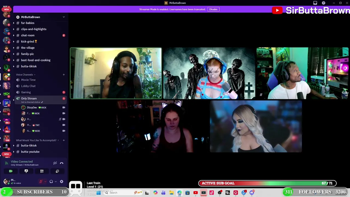
Task: Focus the zombie-background Chucky costume video tile
Action: tap(209, 73)
